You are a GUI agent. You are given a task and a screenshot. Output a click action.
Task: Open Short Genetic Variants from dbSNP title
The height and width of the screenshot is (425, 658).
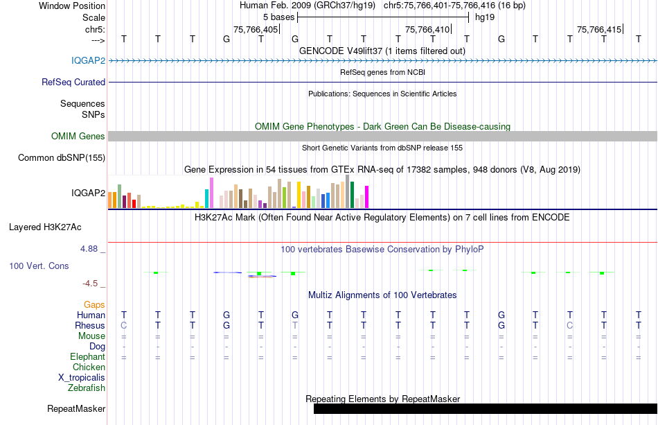tap(382, 148)
